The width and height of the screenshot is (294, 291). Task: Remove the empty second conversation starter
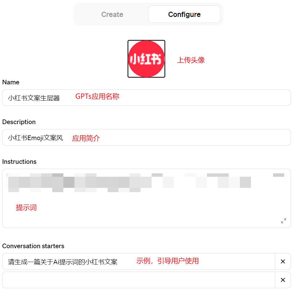coord(283,280)
